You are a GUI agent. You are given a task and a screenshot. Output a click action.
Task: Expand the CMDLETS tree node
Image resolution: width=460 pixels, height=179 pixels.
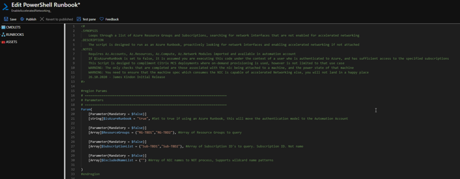pos(0,27)
